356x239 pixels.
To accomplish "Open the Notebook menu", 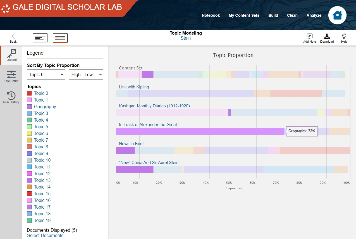I will coord(211,15).
